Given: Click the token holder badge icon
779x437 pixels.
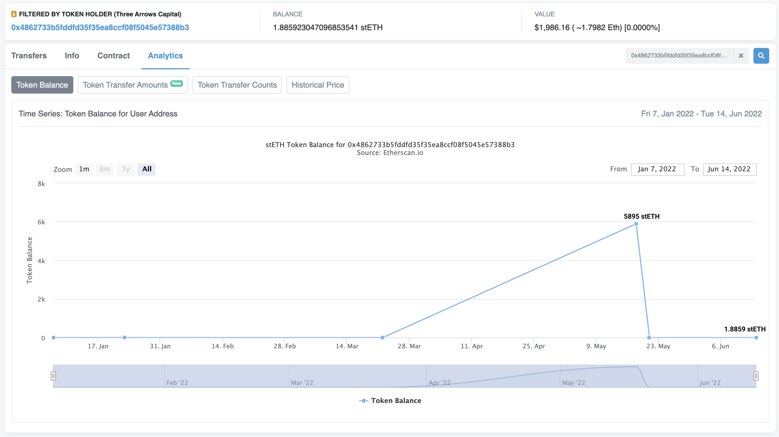Looking at the screenshot, I should pyautogui.click(x=14, y=14).
